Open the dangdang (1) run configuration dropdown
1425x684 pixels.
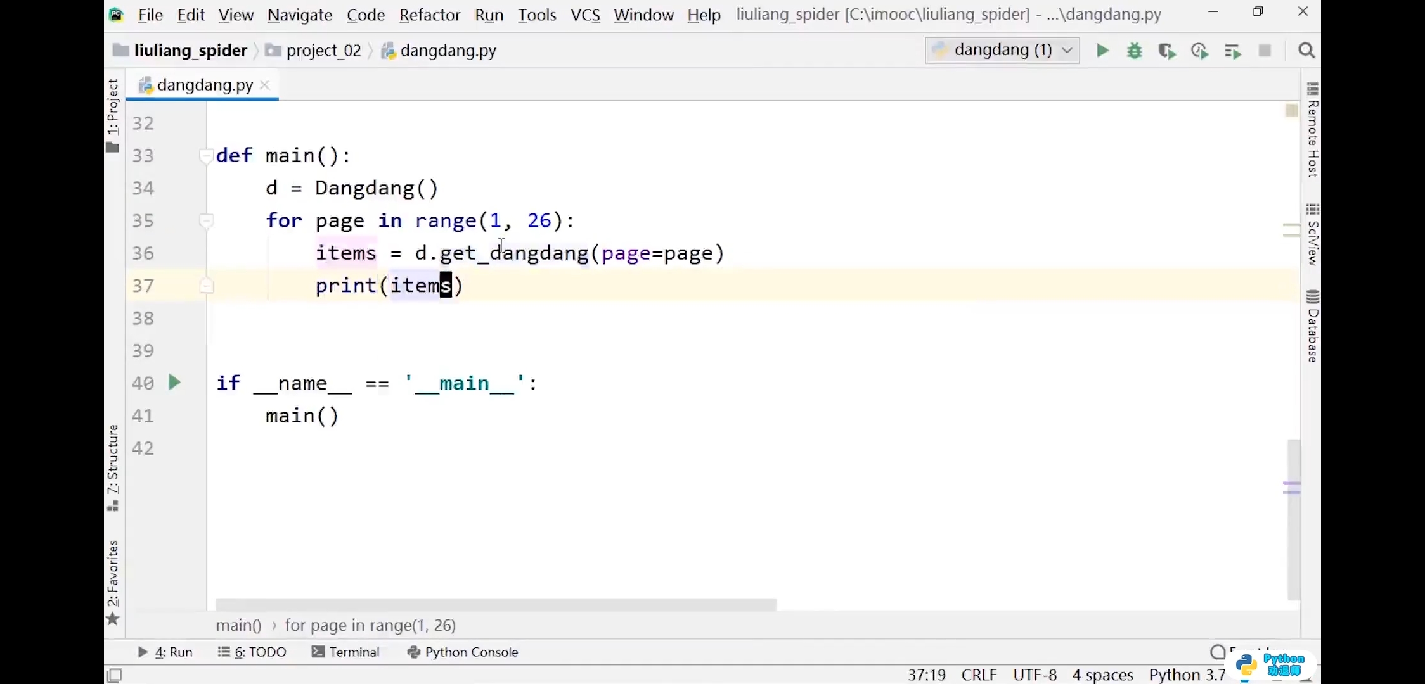click(1002, 51)
